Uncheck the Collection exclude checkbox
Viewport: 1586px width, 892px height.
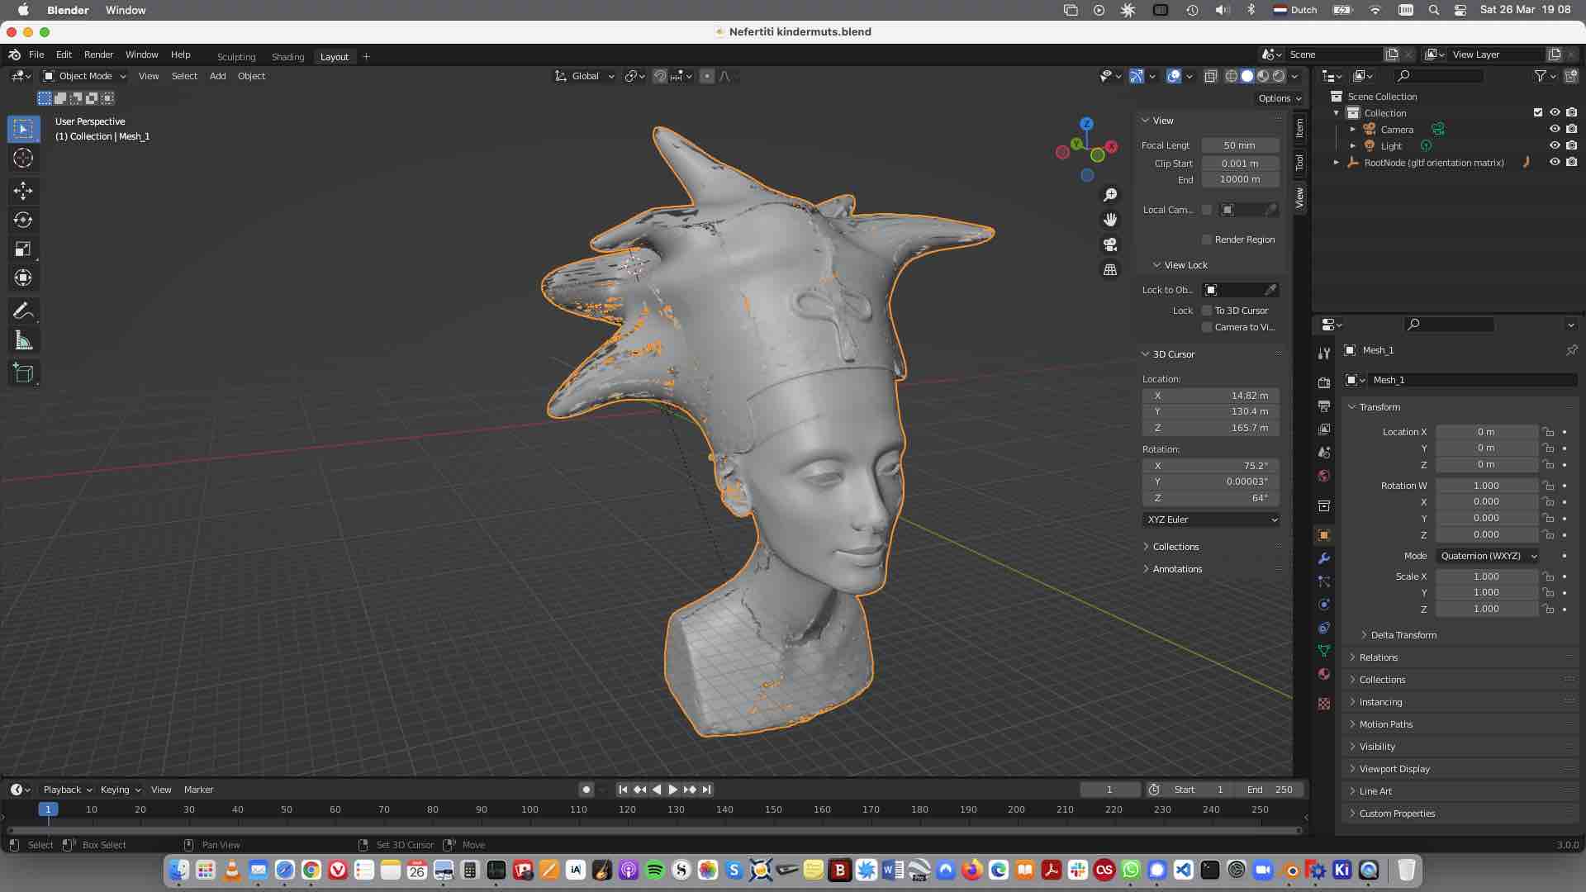[1537, 113]
